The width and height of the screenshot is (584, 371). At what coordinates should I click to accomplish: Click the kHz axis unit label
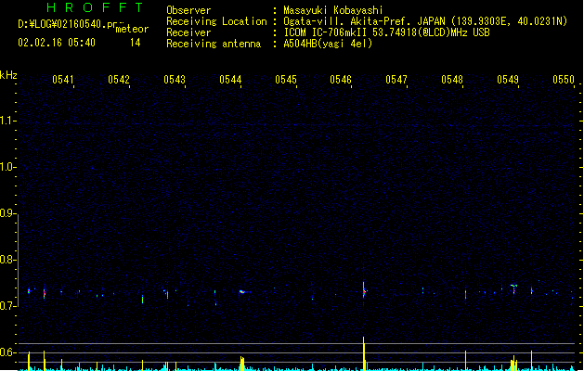point(8,75)
